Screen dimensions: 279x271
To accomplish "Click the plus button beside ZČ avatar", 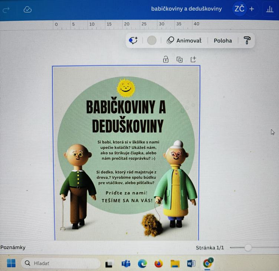I will click(252, 9).
